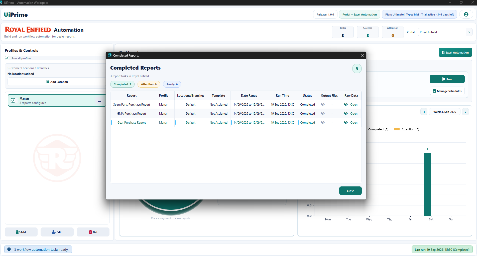477x256 pixels.
Task: Click the Plan: Ultimate trial badge
Action: coord(419,15)
